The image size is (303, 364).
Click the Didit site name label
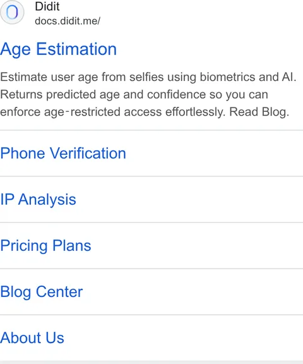pyautogui.click(x=47, y=6)
